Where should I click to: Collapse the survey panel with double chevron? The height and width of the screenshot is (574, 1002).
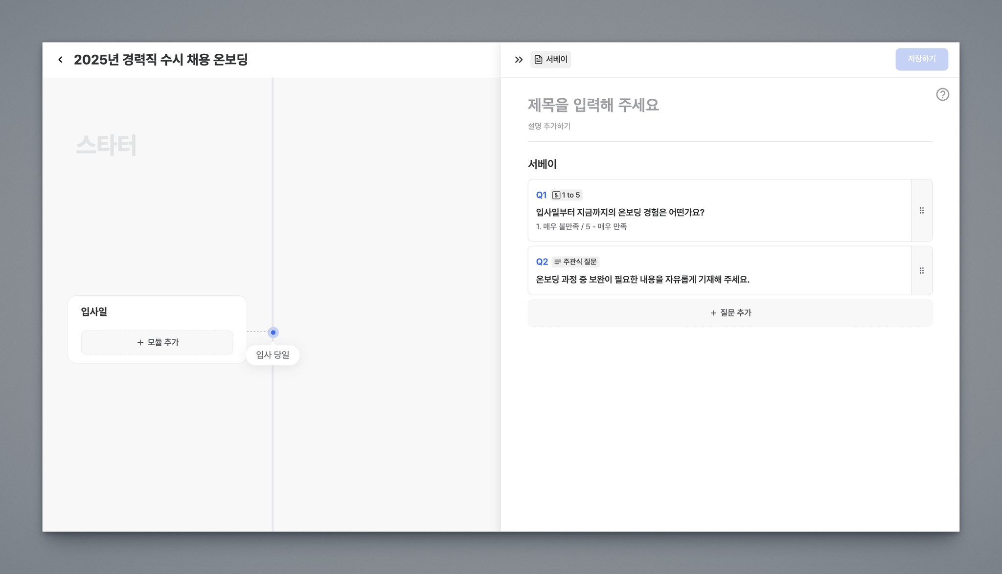(x=519, y=60)
